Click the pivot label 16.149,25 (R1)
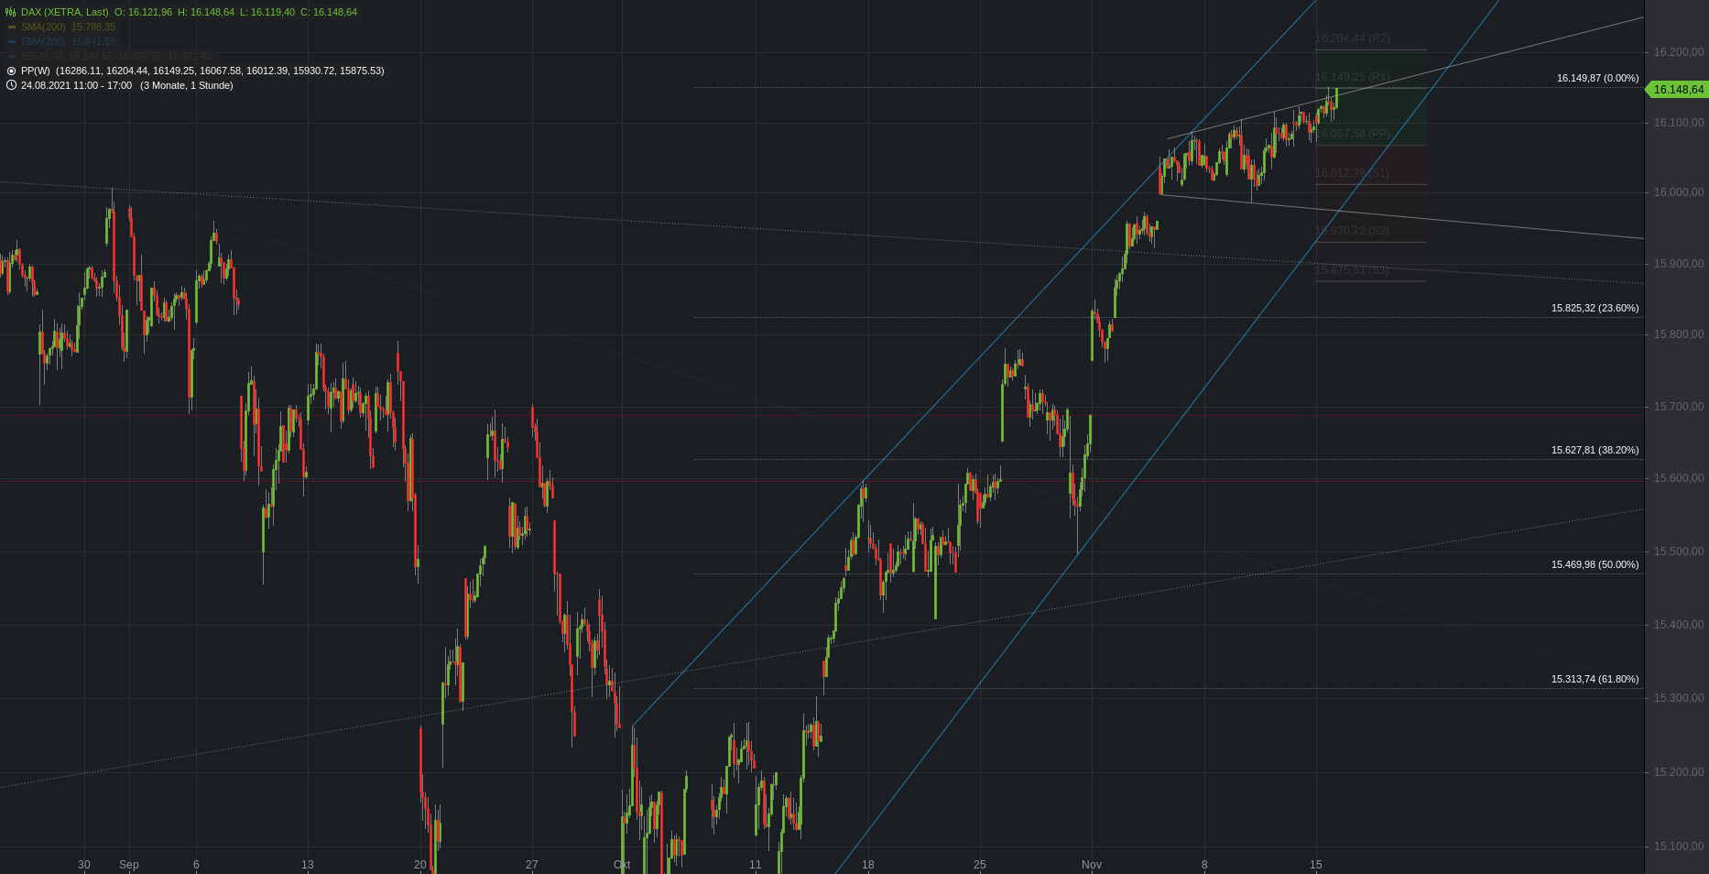This screenshot has width=1709, height=874. (1352, 77)
